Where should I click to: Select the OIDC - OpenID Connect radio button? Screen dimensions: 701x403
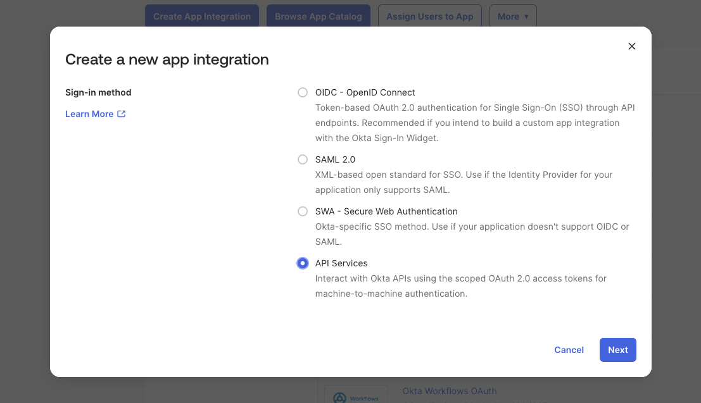point(303,92)
